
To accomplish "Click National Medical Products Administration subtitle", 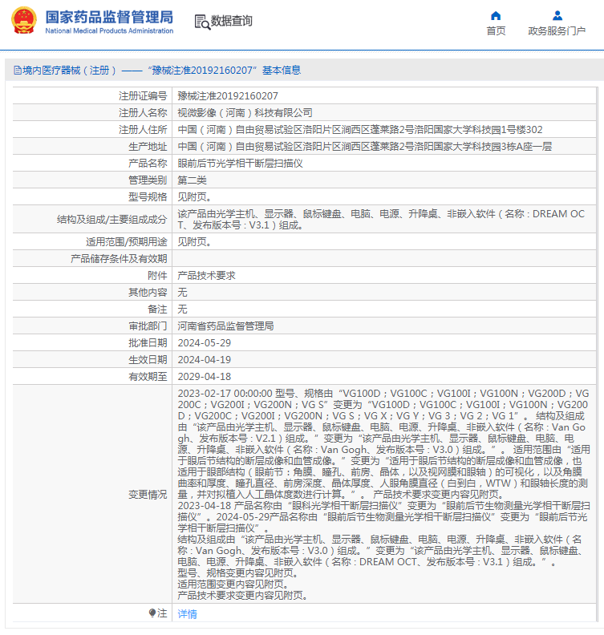I will 109,30.
